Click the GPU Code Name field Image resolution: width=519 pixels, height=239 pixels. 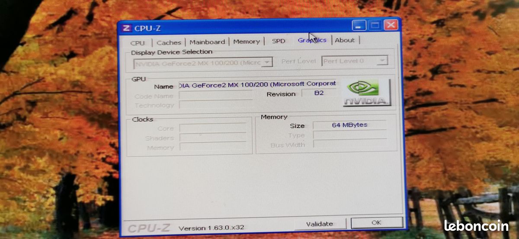[215, 96]
